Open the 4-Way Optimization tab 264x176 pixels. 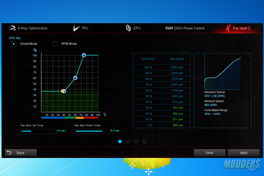(28, 28)
